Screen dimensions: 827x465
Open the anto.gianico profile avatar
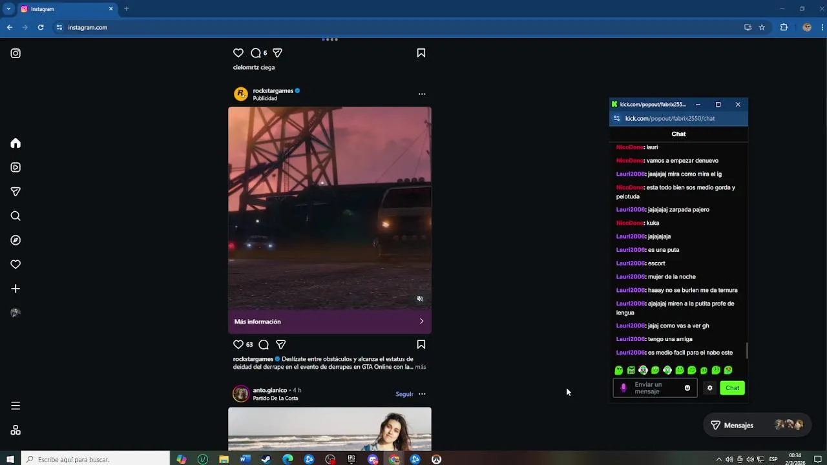point(241,394)
